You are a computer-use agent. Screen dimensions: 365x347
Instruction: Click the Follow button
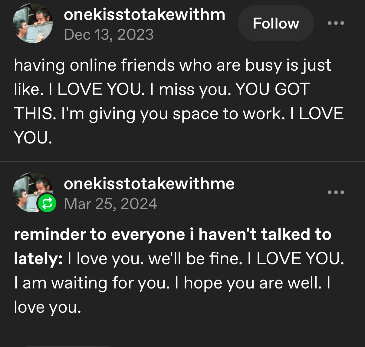coord(276,23)
